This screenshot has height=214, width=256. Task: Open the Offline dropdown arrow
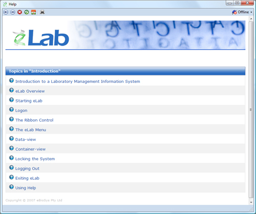251,12
